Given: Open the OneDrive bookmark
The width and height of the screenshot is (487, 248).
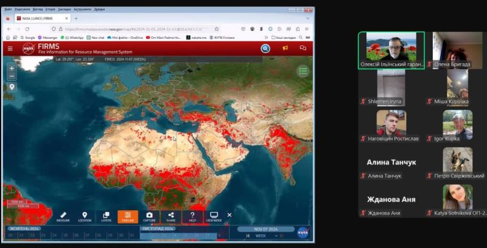Looking at the screenshot, I should (x=125, y=38).
